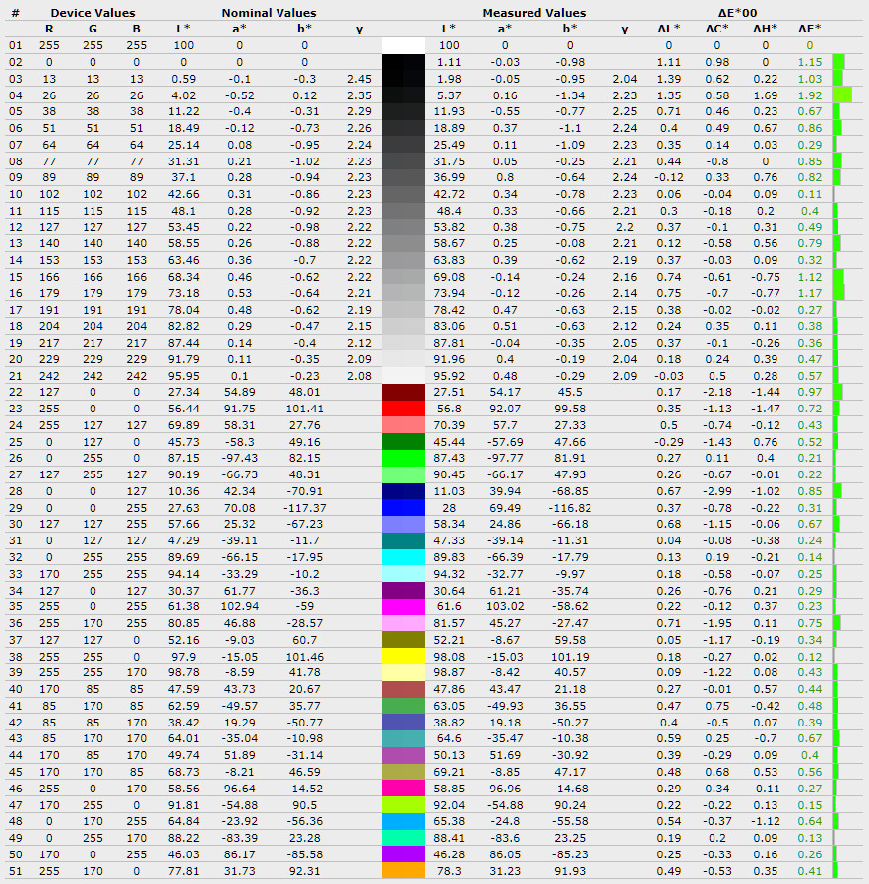
Task: Click the longest green ΔE bar in row 04
Action: (x=841, y=95)
